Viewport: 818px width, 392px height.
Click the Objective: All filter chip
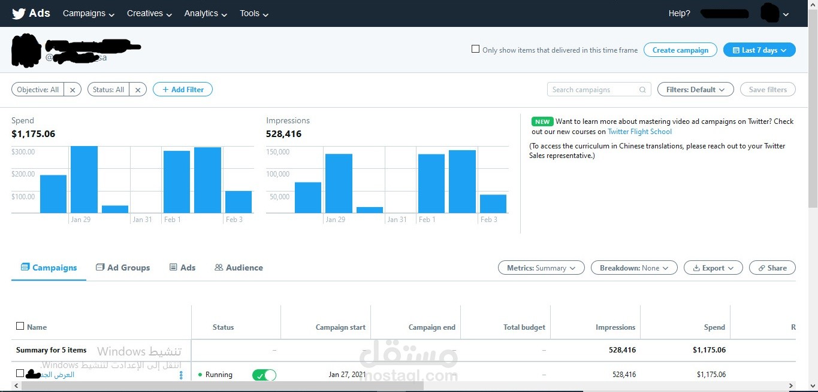(38, 90)
